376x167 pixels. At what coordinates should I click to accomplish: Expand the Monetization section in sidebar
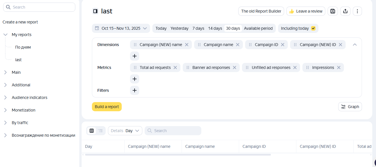(x=5, y=110)
